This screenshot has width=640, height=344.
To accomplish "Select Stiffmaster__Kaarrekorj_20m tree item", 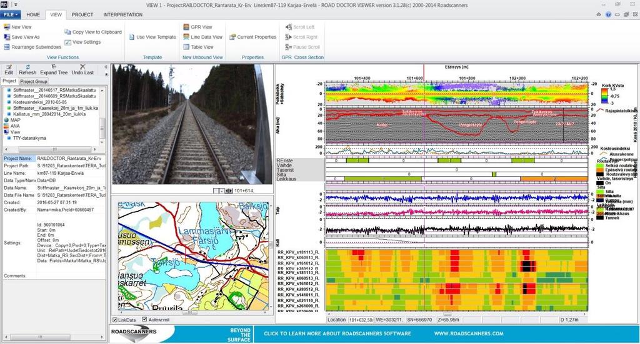I will (52, 108).
